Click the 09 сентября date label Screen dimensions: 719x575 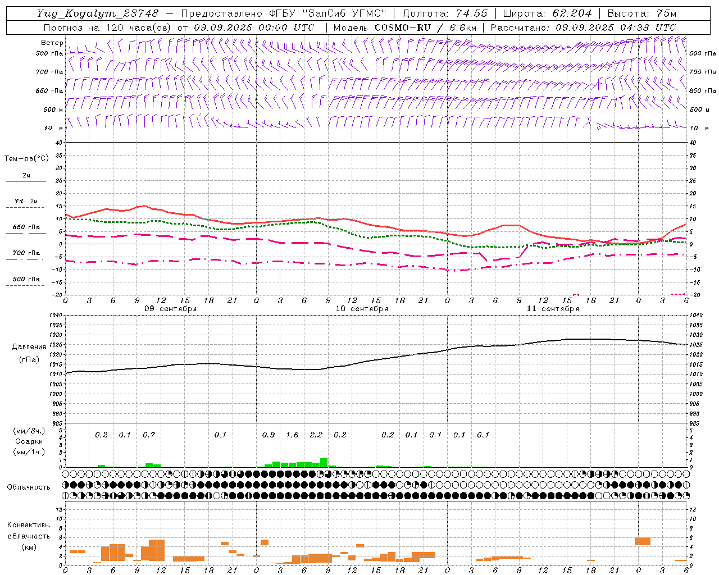click(171, 309)
